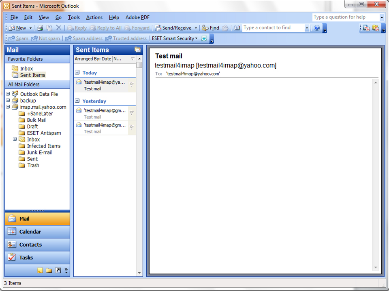
Task: Click the Move to Folder icon
Action: click(49, 28)
